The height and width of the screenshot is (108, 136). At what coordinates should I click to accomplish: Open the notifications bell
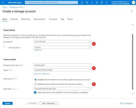point(92,3)
